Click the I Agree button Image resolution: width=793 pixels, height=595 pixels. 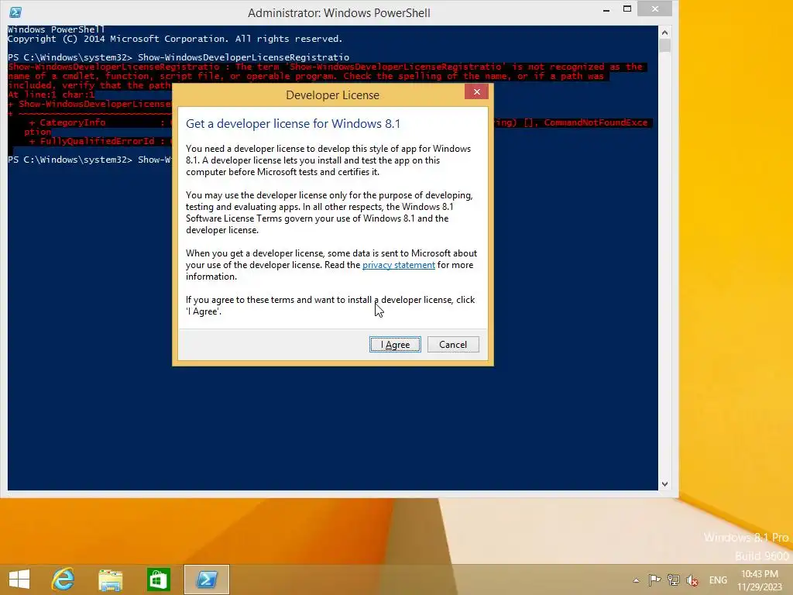coord(395,345)
